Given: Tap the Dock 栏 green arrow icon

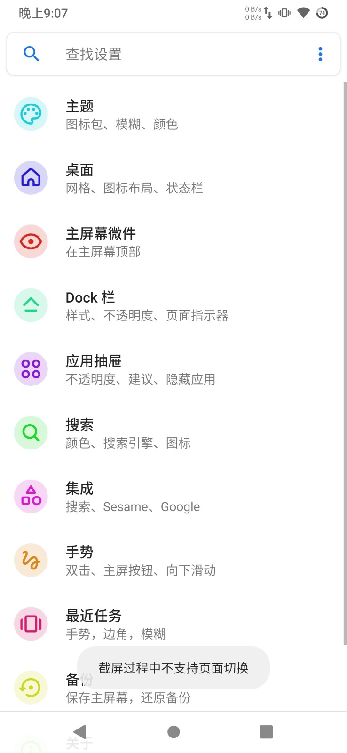Looking at the screenshot, I should pyautogui.click(x=31, y=305).
